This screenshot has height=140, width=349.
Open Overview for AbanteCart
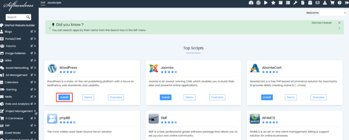click(318, 97)
